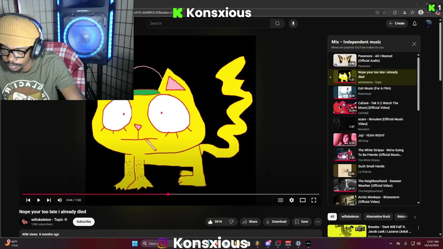
Task: Mute the video player volume
Action: [60, 200]
